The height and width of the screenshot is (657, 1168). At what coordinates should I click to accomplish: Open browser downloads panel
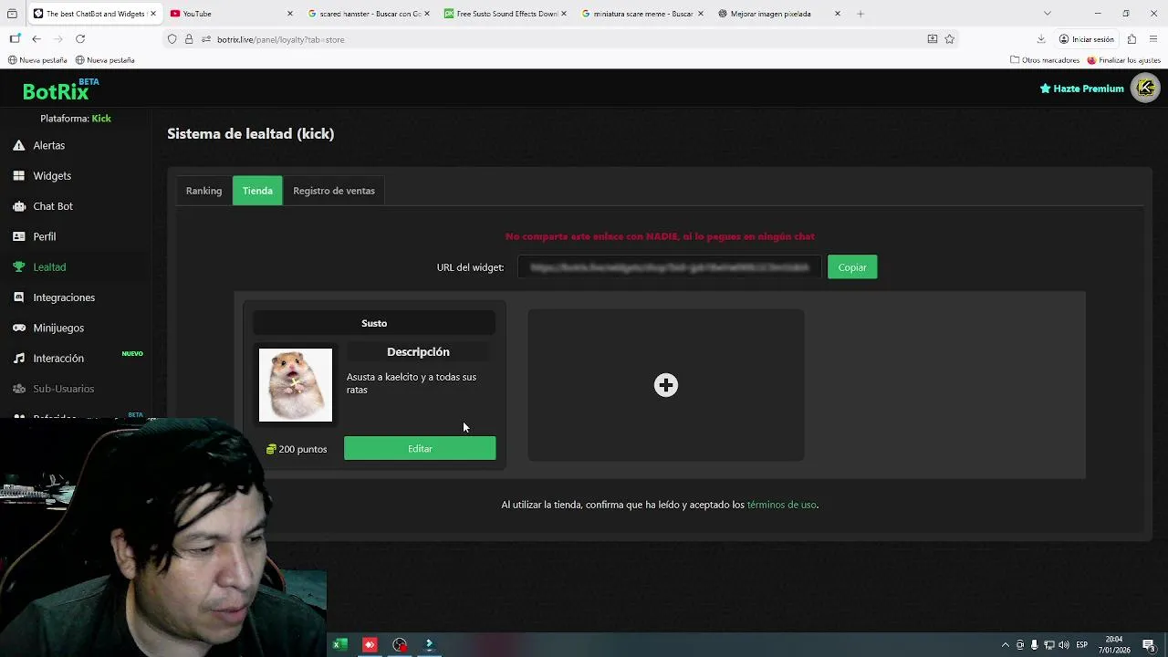[1041, 39]
